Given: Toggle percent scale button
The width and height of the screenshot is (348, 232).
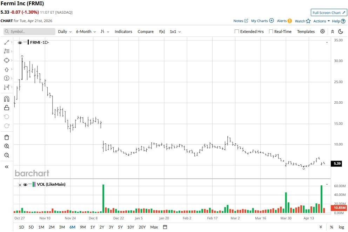Looking at the screenshot, I should pyautogui.click(x=332, y=227).
